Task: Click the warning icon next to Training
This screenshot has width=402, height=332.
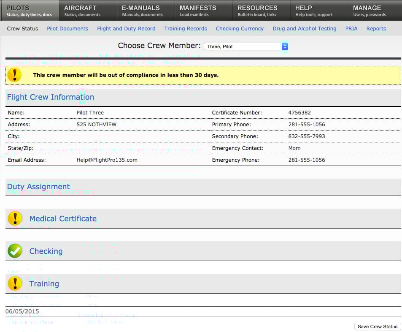Action: 15,283
